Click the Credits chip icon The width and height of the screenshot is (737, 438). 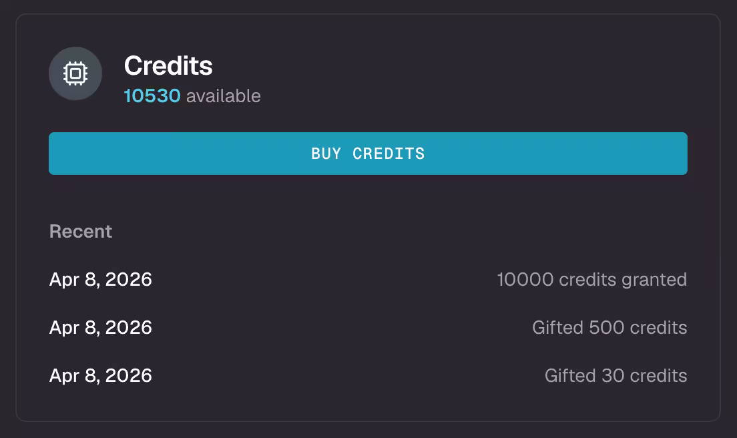(75, 73)
